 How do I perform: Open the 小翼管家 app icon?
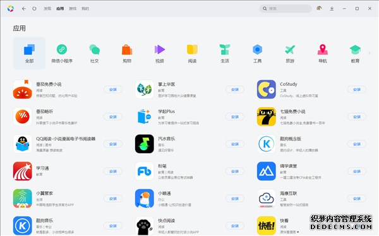point(23,199)
